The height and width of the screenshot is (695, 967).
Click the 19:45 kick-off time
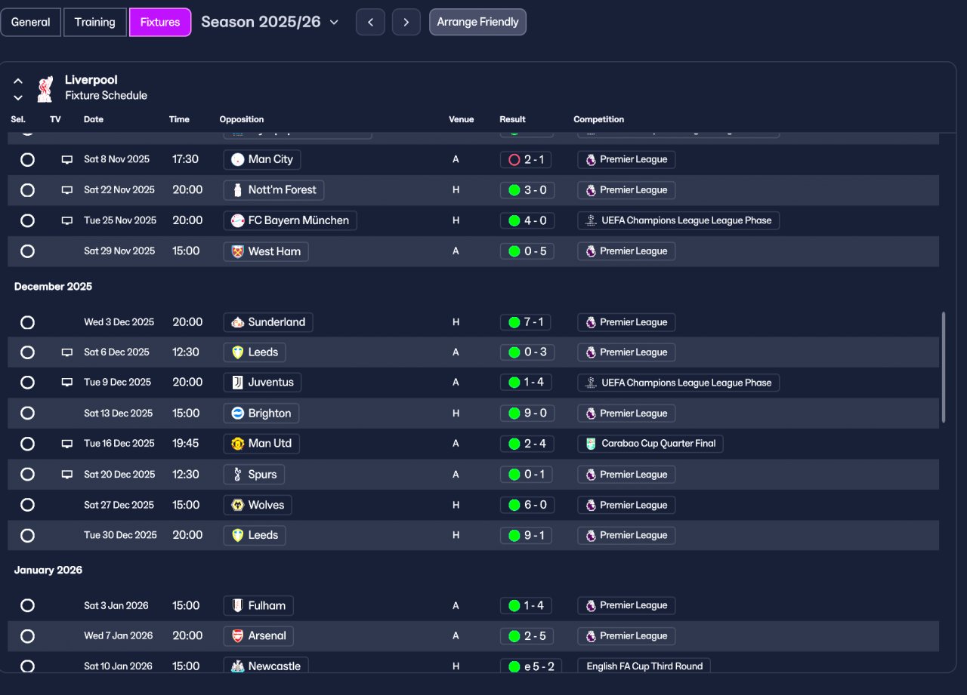(x=186, y=444)
